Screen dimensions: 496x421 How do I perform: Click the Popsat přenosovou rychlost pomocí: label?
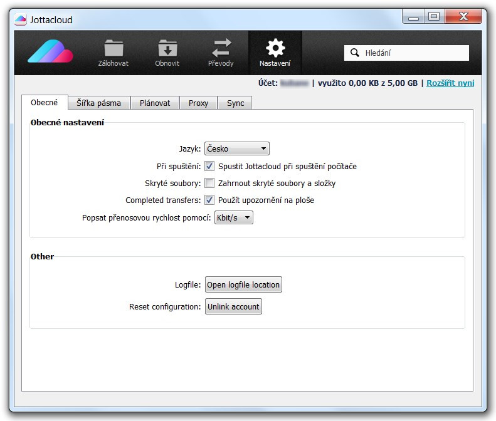coord(146,218)
